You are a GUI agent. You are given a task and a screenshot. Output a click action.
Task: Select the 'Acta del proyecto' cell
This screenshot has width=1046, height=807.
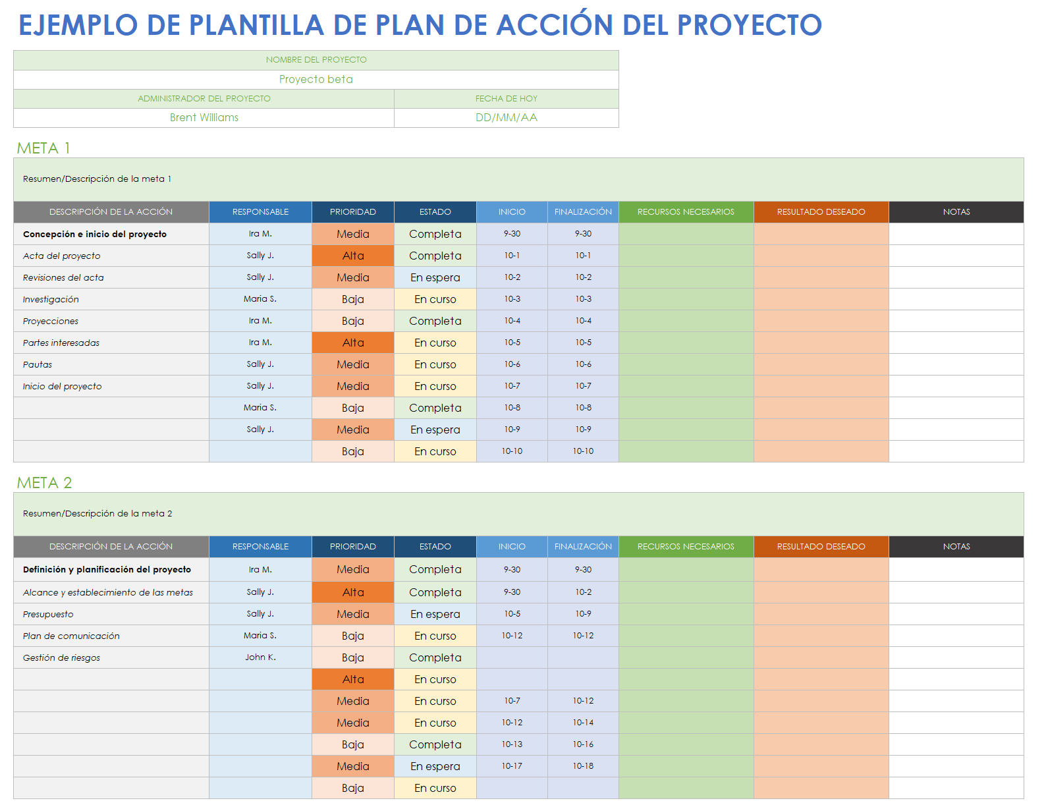point(111,256)
